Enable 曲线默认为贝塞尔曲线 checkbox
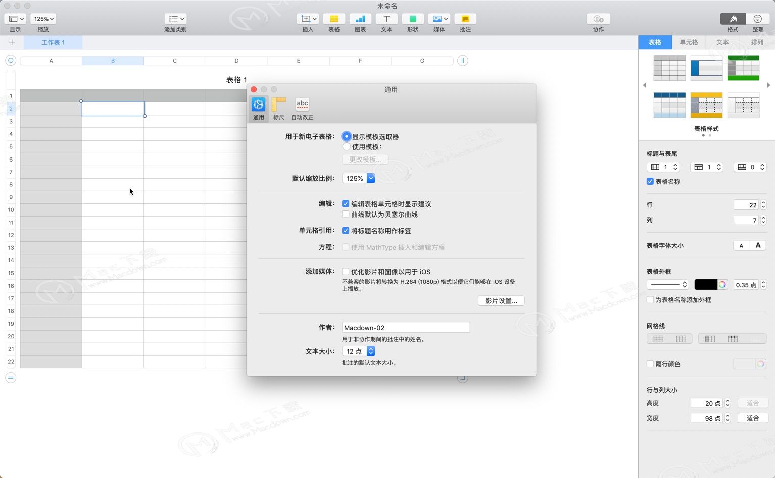This screenshot has width=775, height=478. point(346,215)
